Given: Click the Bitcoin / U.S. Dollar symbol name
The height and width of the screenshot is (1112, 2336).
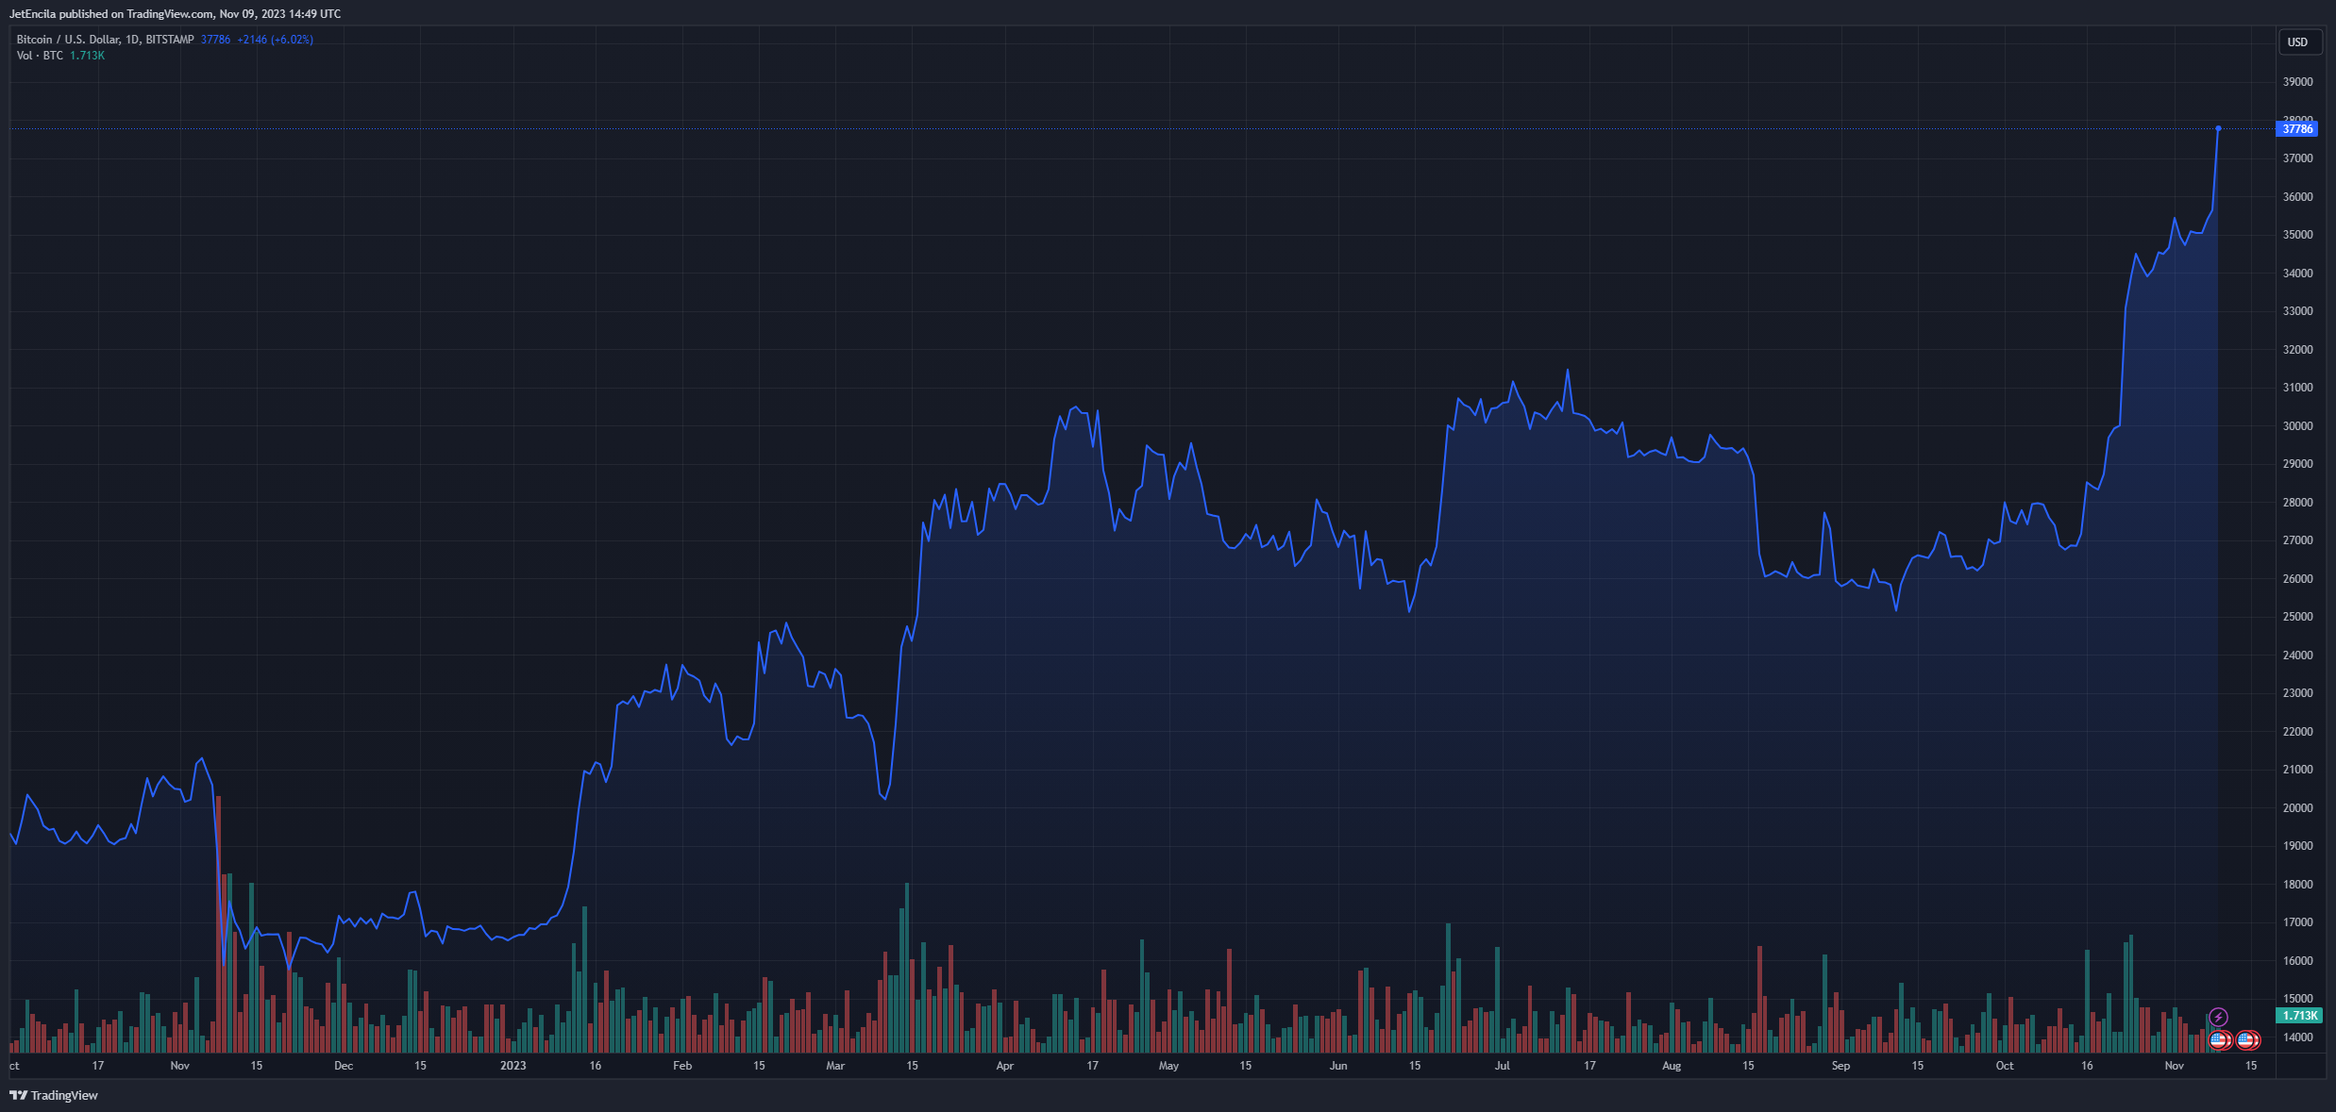Looking at the screenshot, I should 71,39.
